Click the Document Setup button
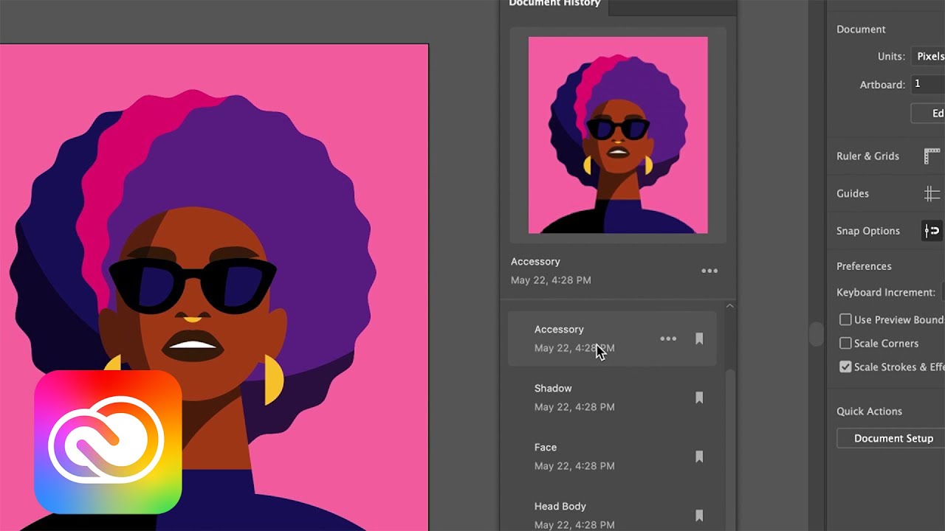 (891, 438)
